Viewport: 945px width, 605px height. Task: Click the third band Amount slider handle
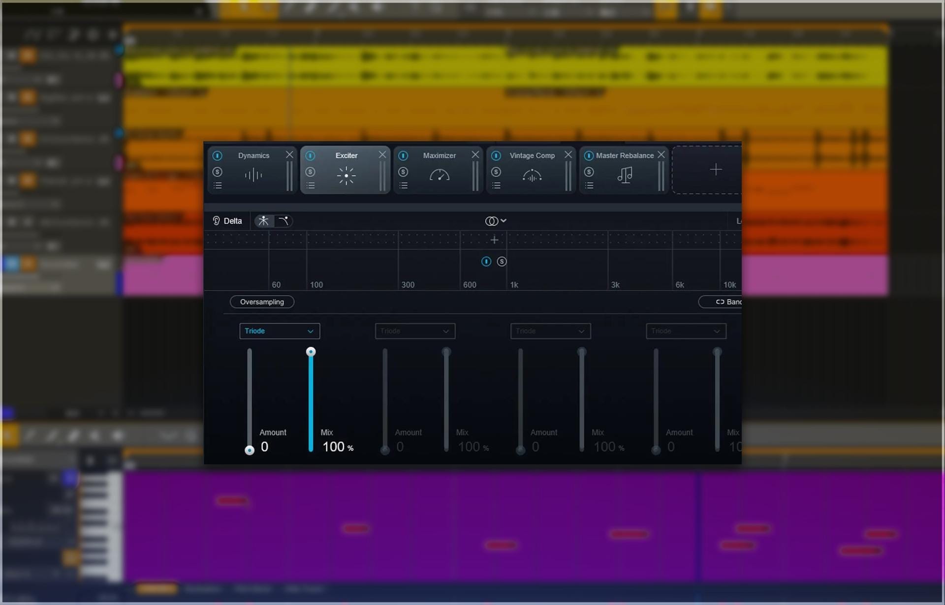(520, 450)
